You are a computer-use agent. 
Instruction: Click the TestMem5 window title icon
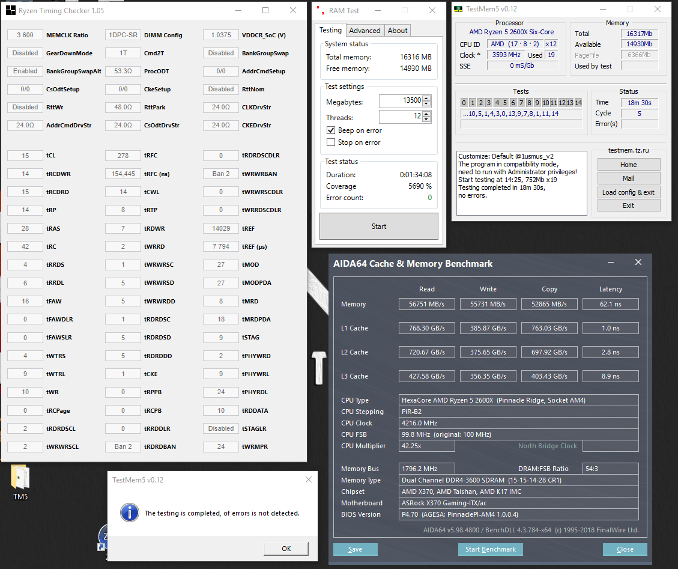[458, 9]
